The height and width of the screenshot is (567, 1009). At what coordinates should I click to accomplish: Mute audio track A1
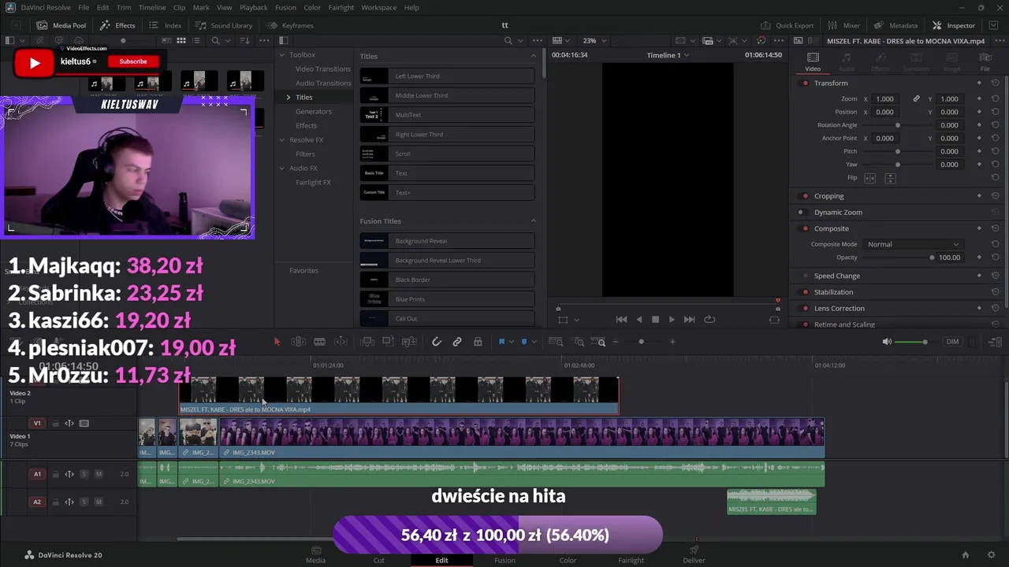(99, 474)
